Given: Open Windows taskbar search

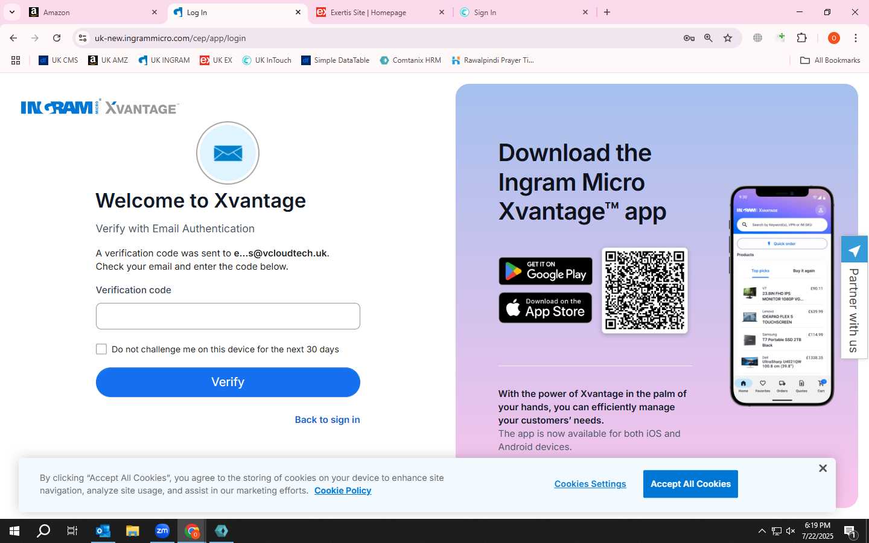Looking at the screenshot, I should pyautogui.click(x=43, y=531).
